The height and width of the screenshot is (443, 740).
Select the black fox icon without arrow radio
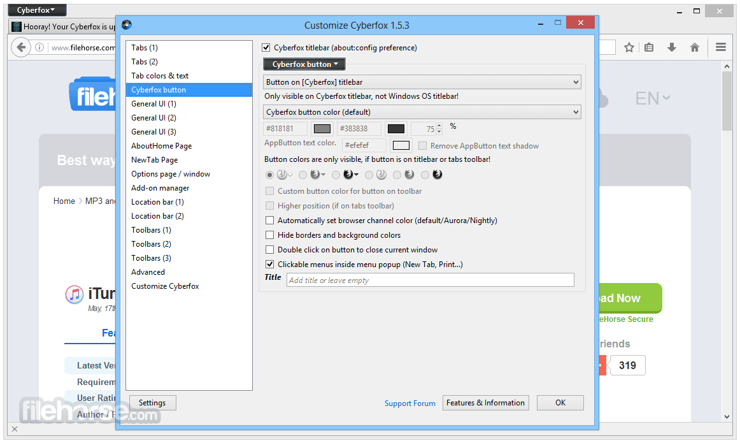coord(425,175)
